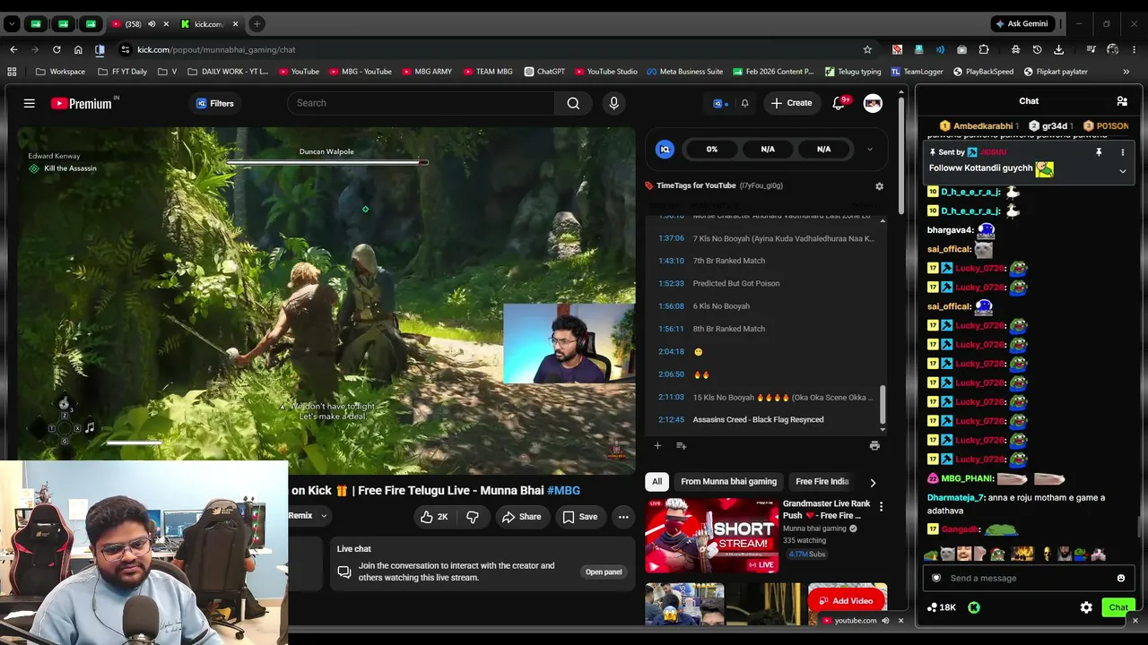Screen dimensions: 1148x645
Task: Show hidden bookmarks overflow chevron
Action: 1126,72
